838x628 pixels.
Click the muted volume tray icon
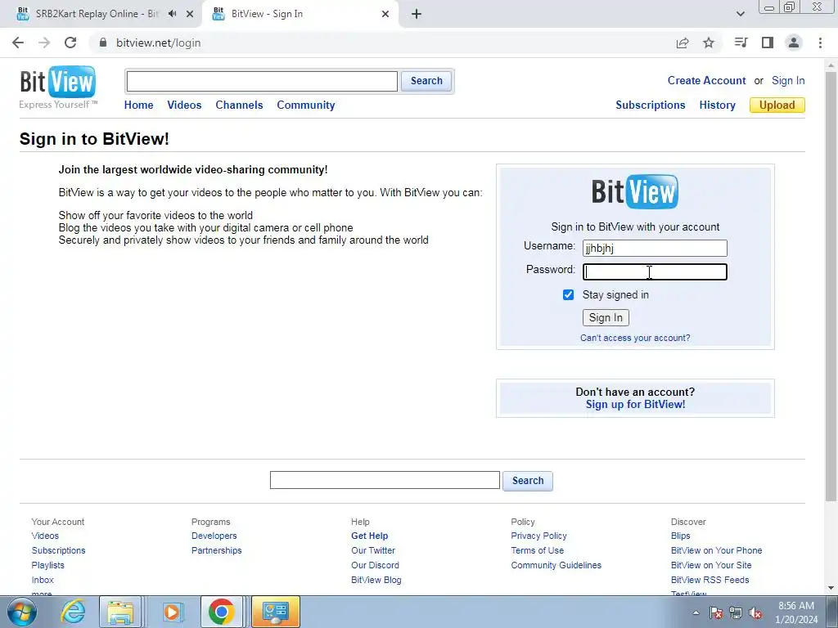tap(755, 612)
